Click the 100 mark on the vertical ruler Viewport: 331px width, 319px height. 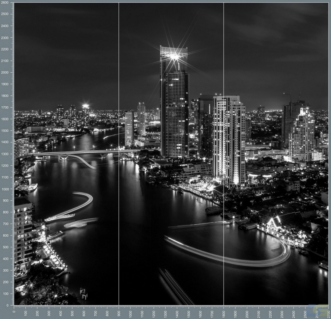5,294
